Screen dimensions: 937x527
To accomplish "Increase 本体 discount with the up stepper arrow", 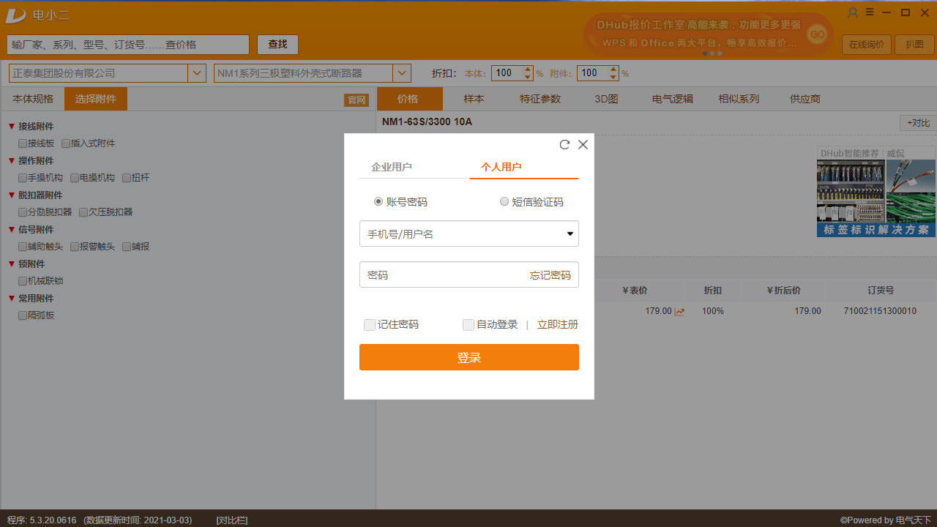I will click(x=529, y=69).
